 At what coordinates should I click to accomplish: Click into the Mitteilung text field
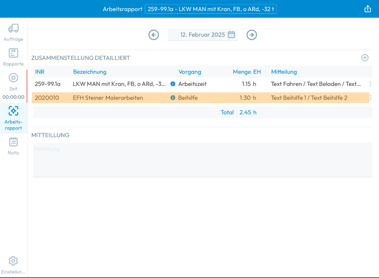pyautogui.click(x=202, y=160)
